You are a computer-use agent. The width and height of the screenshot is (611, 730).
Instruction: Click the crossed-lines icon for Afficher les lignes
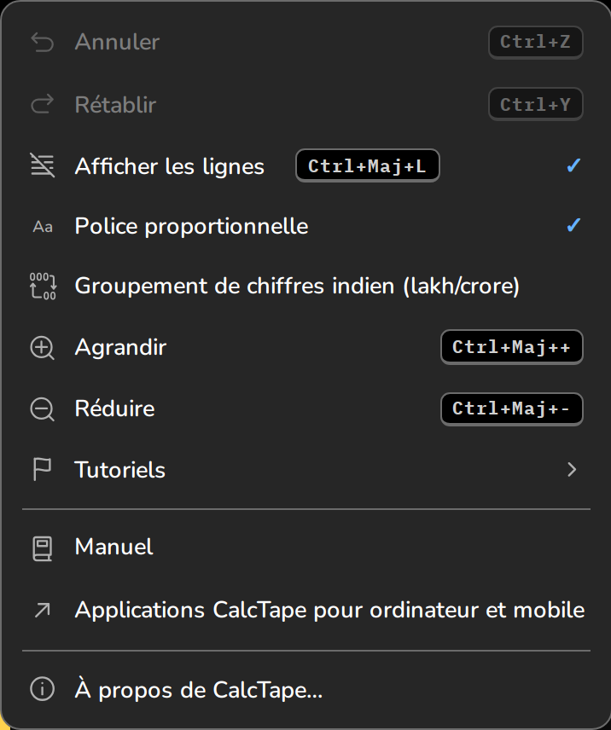pyautogui.click(x=43, y=165)
